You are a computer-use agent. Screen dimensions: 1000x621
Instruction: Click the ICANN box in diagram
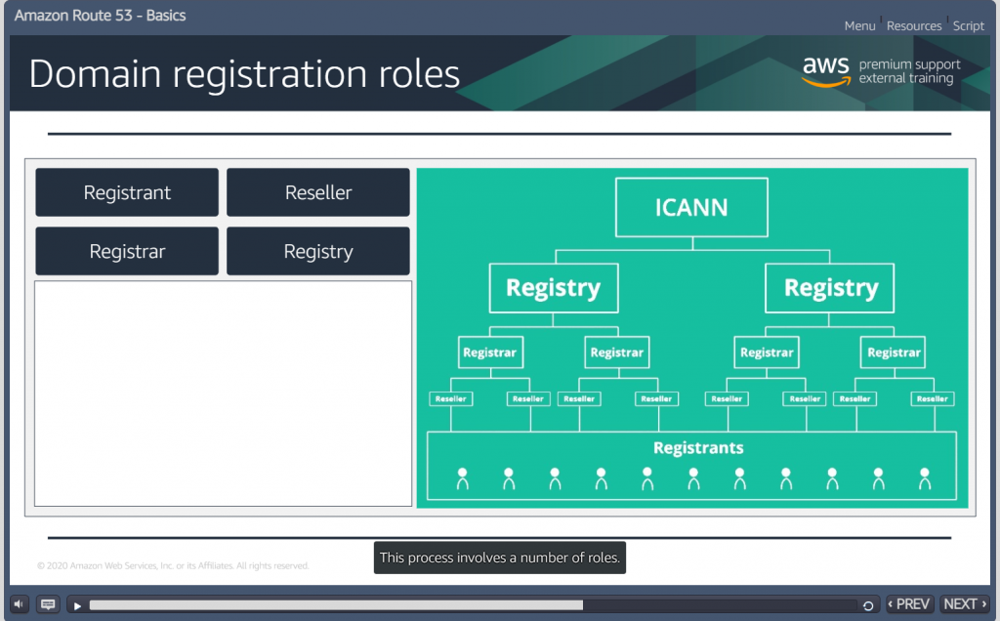coord(691,208)
